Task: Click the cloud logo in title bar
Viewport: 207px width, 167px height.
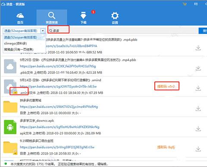Action: pyautogui.click(x=3, y=4)
